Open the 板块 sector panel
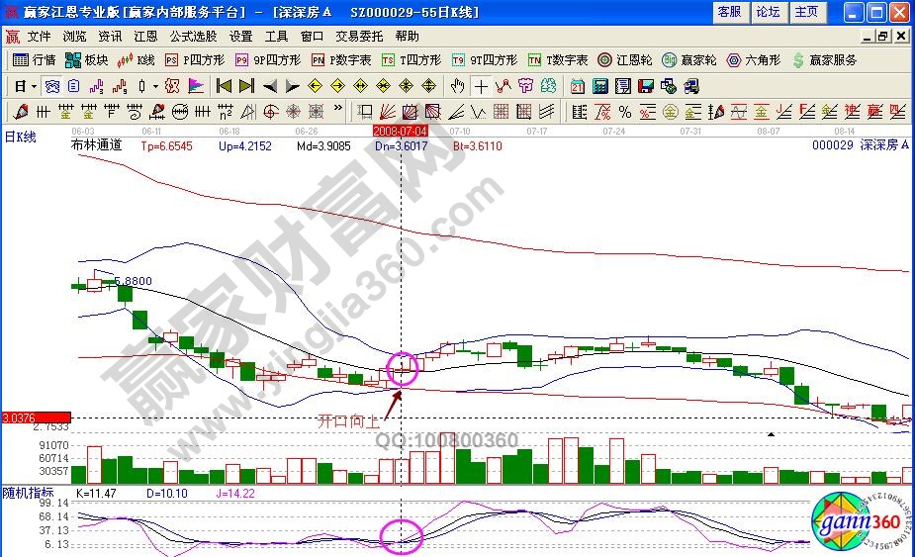Image resolution: width=915 pixels, height=557 pixels. click(x=86, y=60)
